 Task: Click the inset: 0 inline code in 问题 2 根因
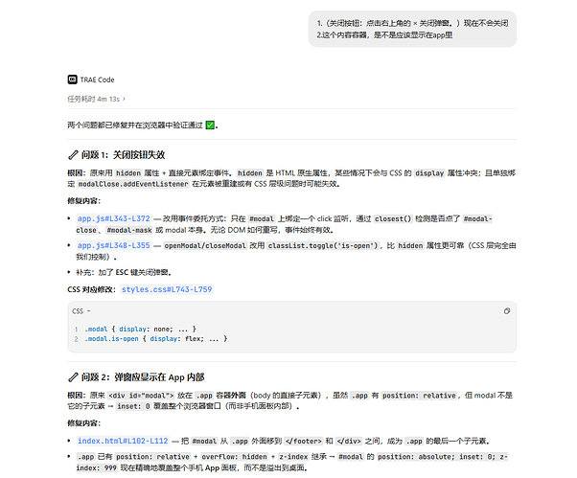click(x=133, y=406)
